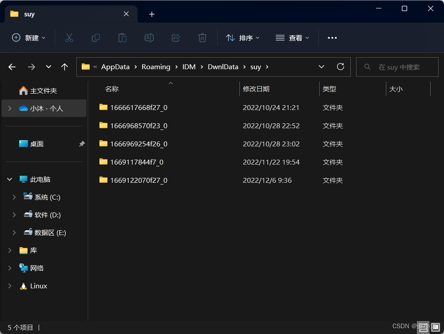Expand the 软件 (D:) drive node
This screenshot has width=444, height=334.
point(14,215)
